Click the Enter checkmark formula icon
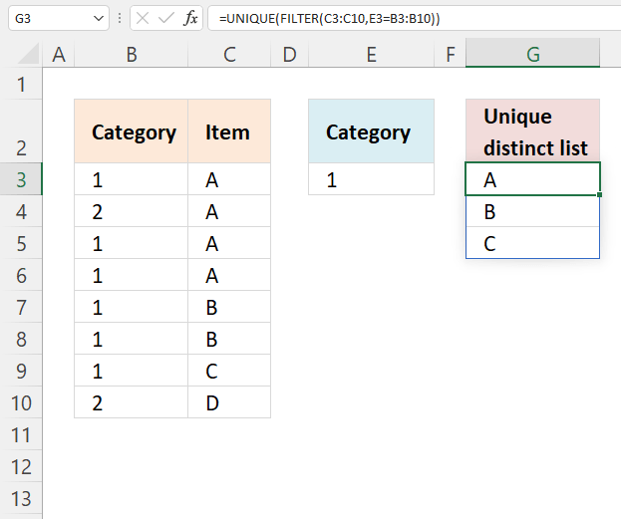621x519 pixels. [x=165, y=18]
